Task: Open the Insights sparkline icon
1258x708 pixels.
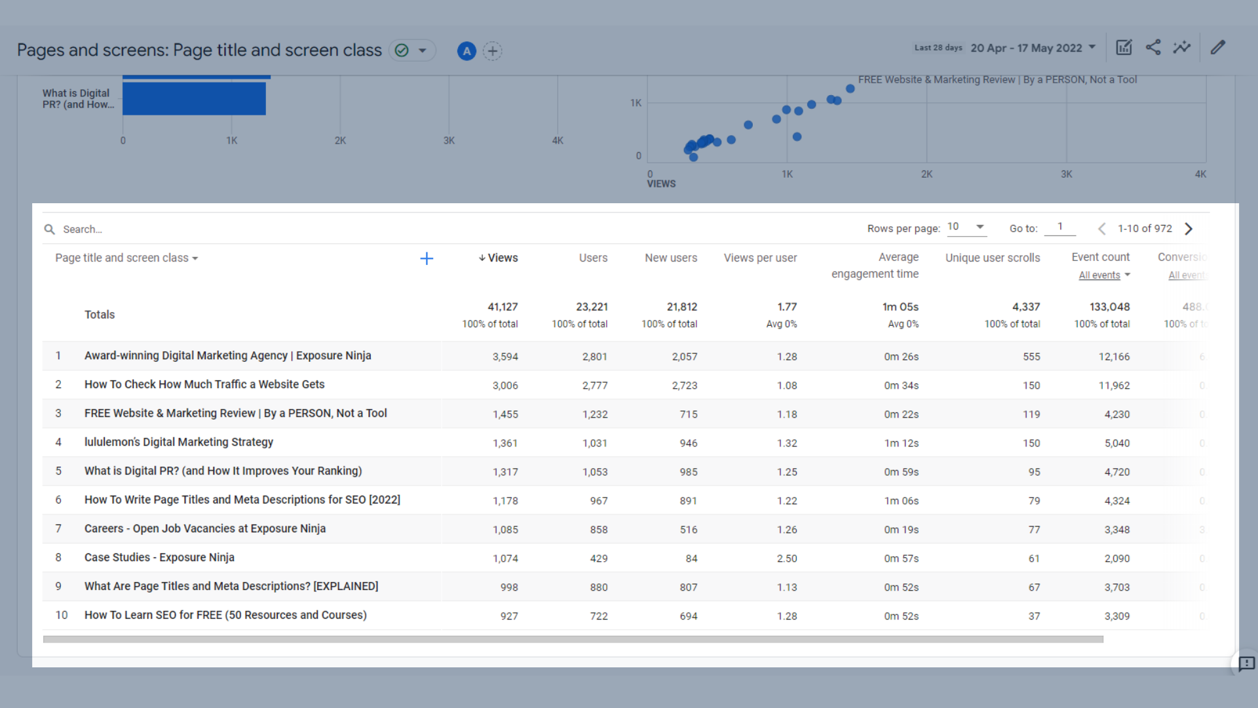Action: tap(1182, 47)
